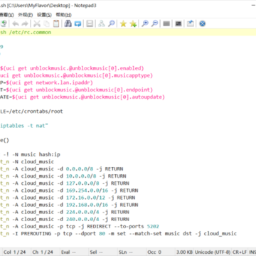The image size is (256, 256).
Task: Click Ch 1/24 in status bar
Action: 43,252
